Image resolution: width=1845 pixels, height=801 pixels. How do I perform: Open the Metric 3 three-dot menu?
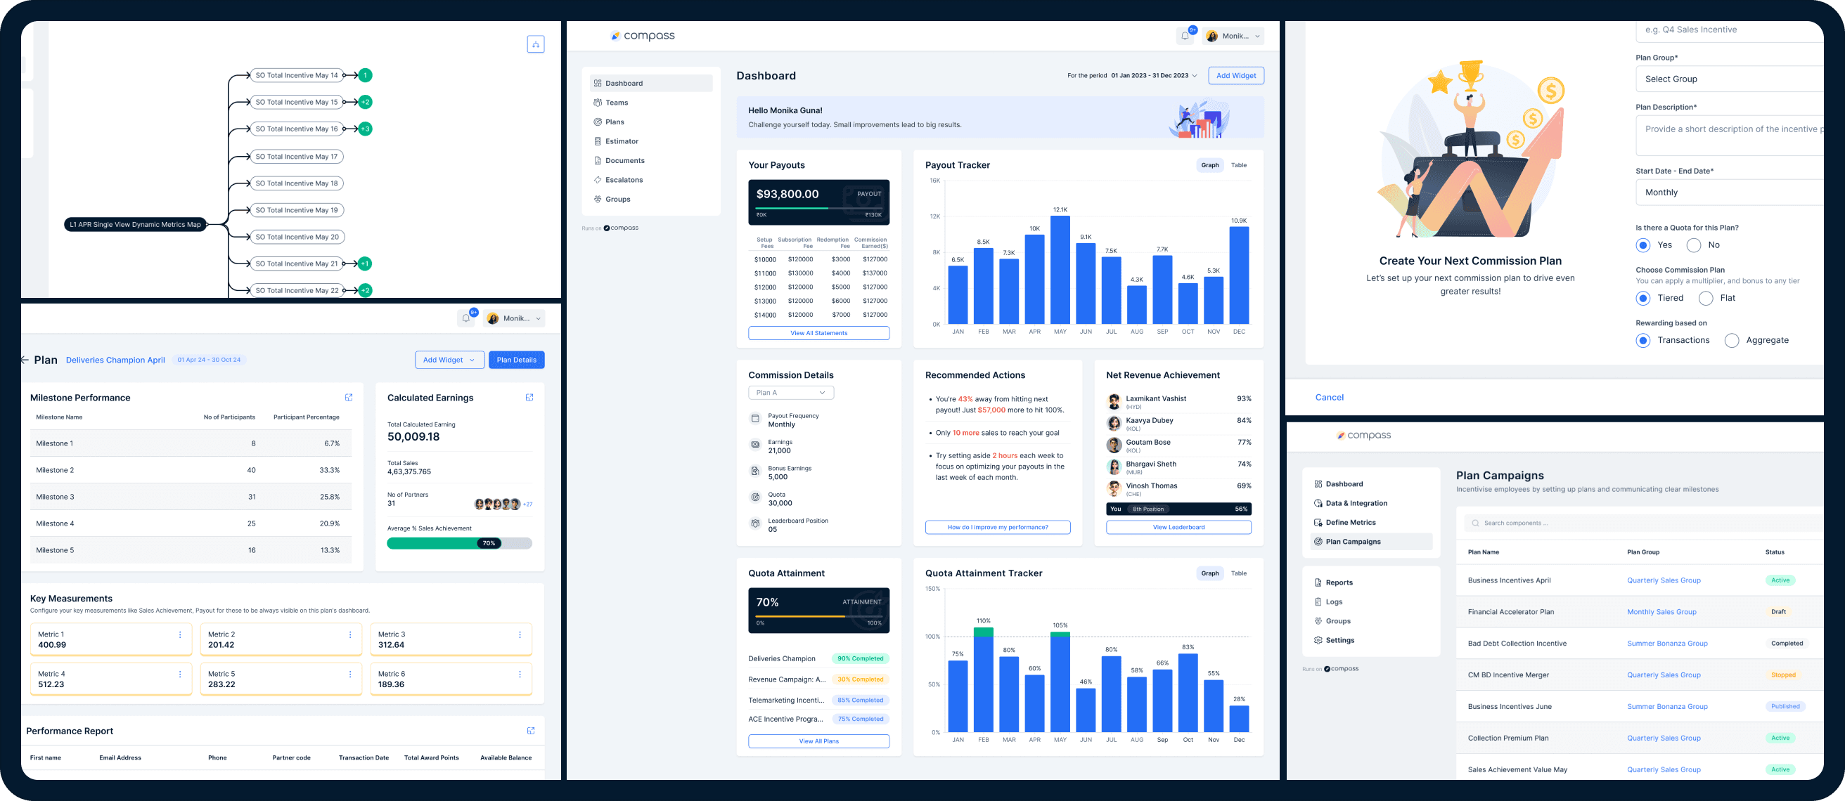[520, 635]
